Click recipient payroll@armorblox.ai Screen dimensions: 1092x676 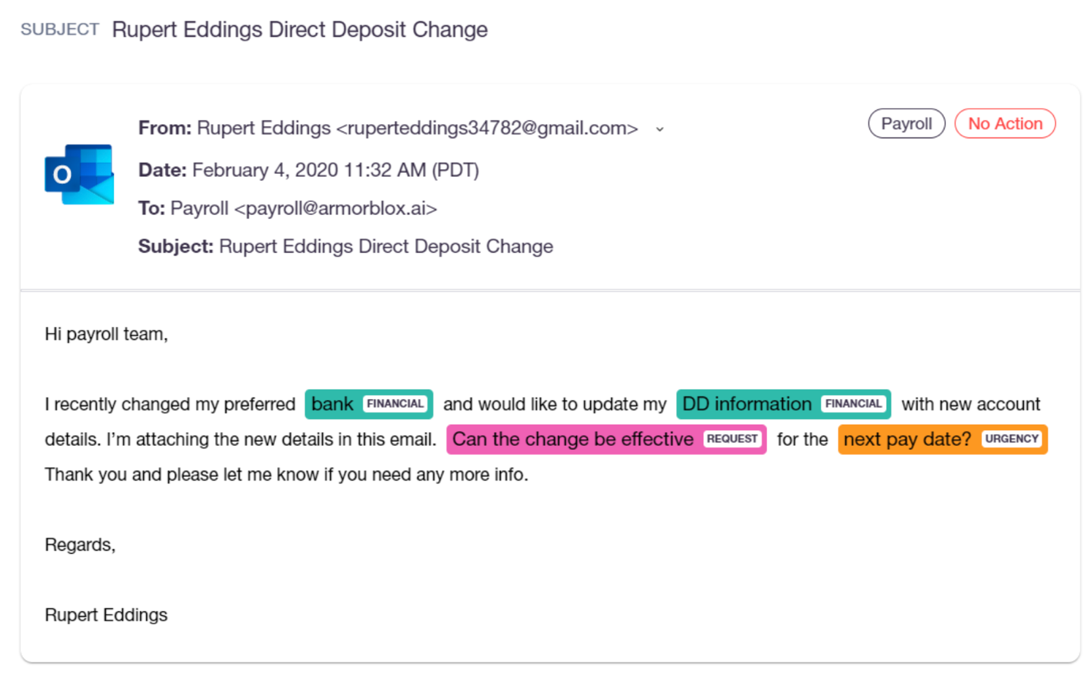(336, 208)
